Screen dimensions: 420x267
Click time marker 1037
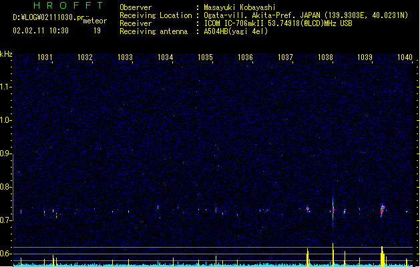285,57
